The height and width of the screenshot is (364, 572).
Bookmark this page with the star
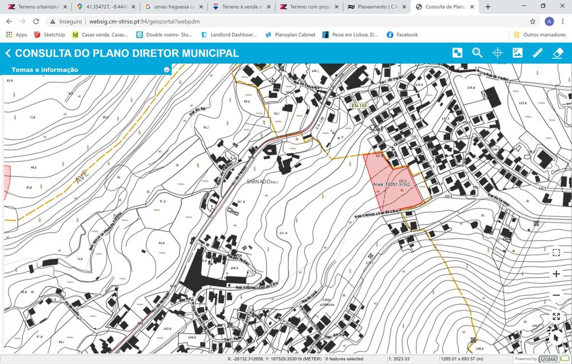click(x=533, y=22)
